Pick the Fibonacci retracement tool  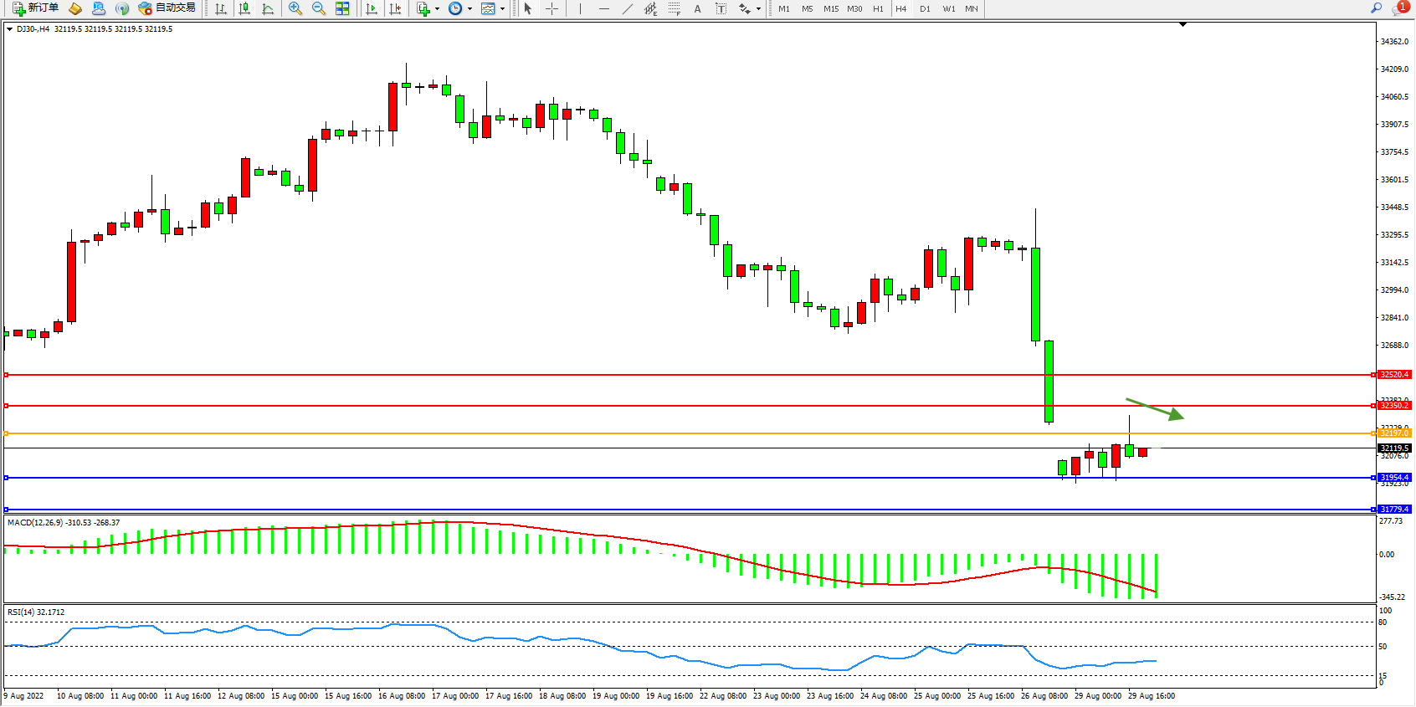674,8
